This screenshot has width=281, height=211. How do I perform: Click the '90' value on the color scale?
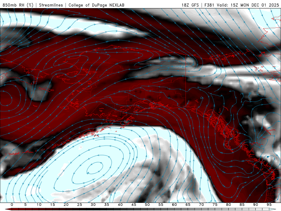[x=256, y=205]
